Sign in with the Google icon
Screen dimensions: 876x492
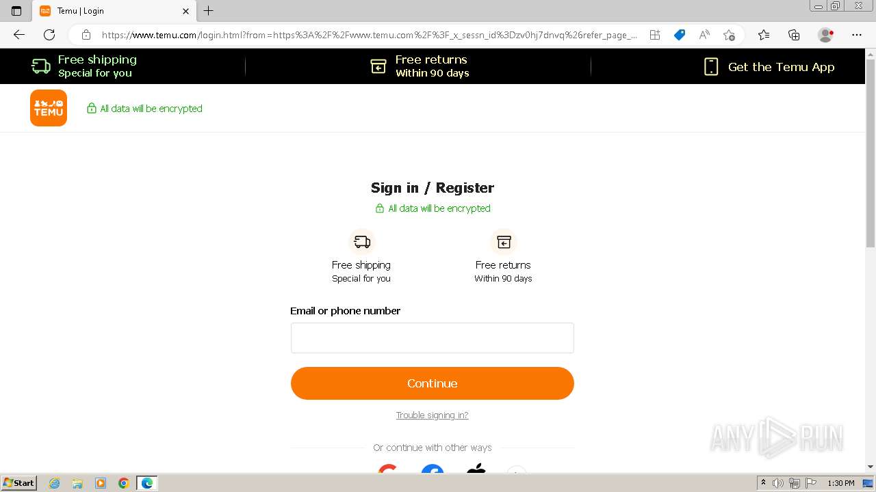(388, 469)
